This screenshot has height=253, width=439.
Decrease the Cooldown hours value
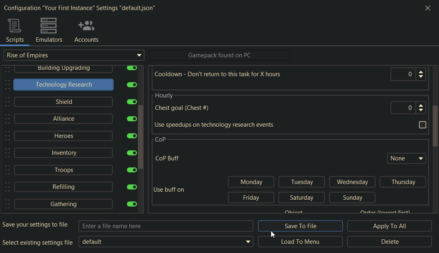click(421, 77)
